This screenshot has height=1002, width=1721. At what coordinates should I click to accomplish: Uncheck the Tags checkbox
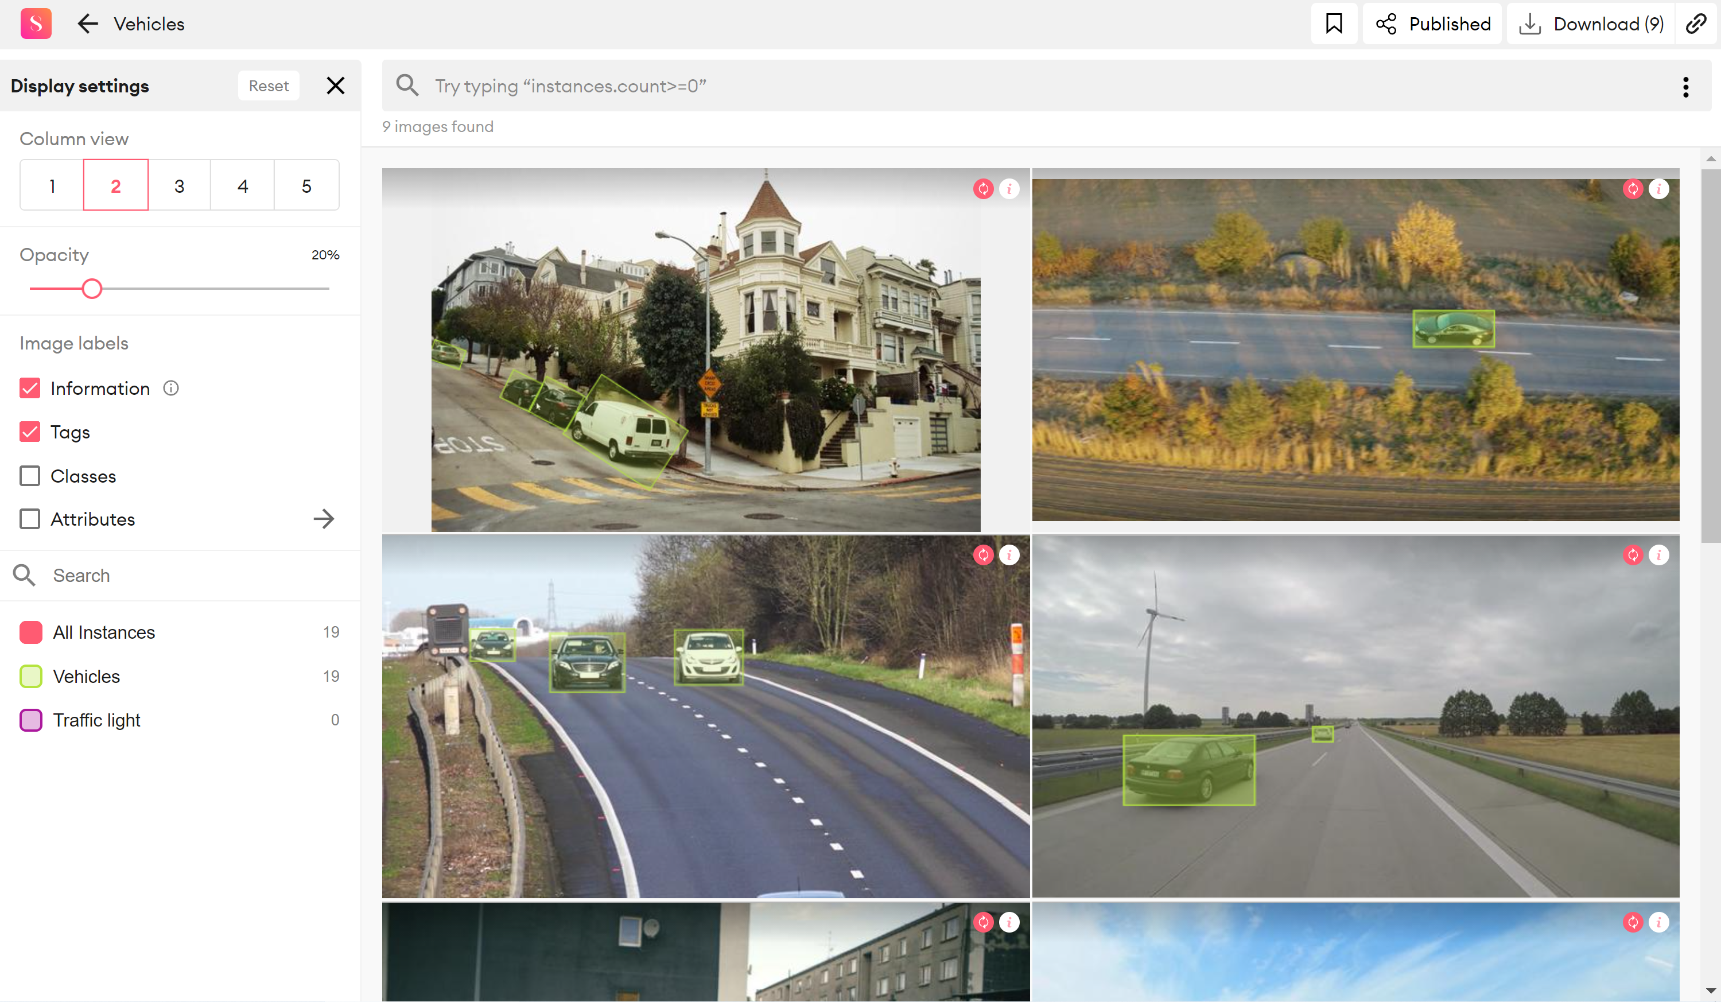(x=30, y=432)
